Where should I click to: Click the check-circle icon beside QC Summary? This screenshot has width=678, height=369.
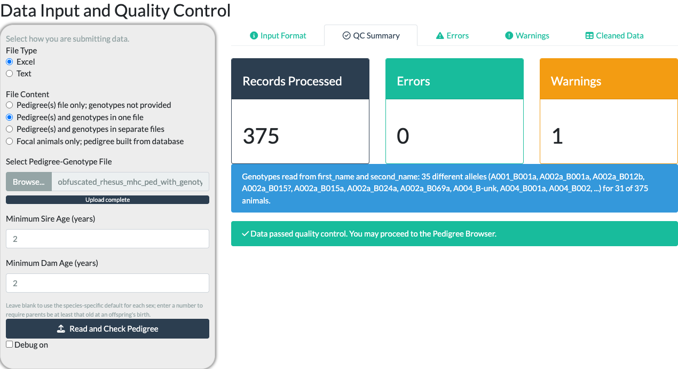point(346,36)
